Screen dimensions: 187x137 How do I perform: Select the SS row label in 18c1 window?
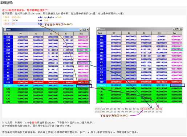pyautogui.click(x=8, y=69)
